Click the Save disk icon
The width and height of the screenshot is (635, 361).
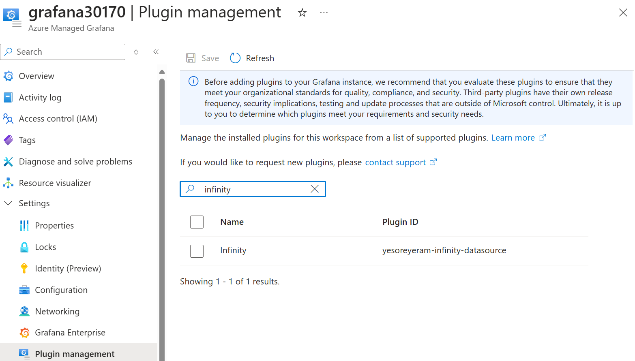191,58
